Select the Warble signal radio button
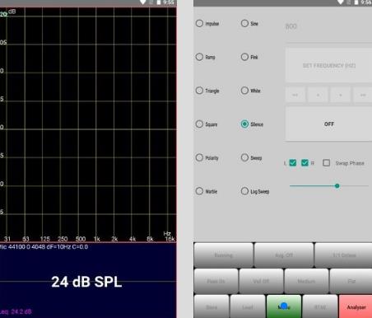 point(199,191)
